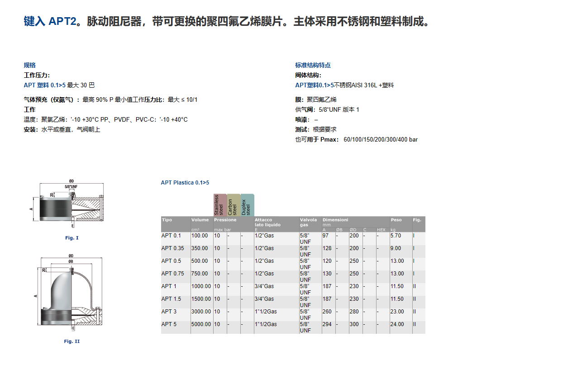Click the Valvola gas column header
The height and width of the screenshot is (365, 577).
pos(309,222)
